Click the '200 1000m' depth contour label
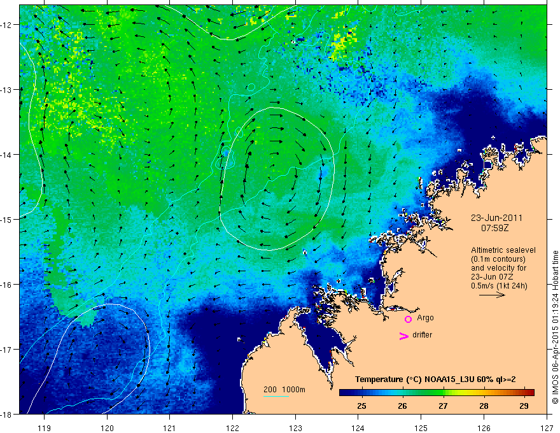Image resolution: width=560 pixels, height=433 pixels. tap(284, 390)
